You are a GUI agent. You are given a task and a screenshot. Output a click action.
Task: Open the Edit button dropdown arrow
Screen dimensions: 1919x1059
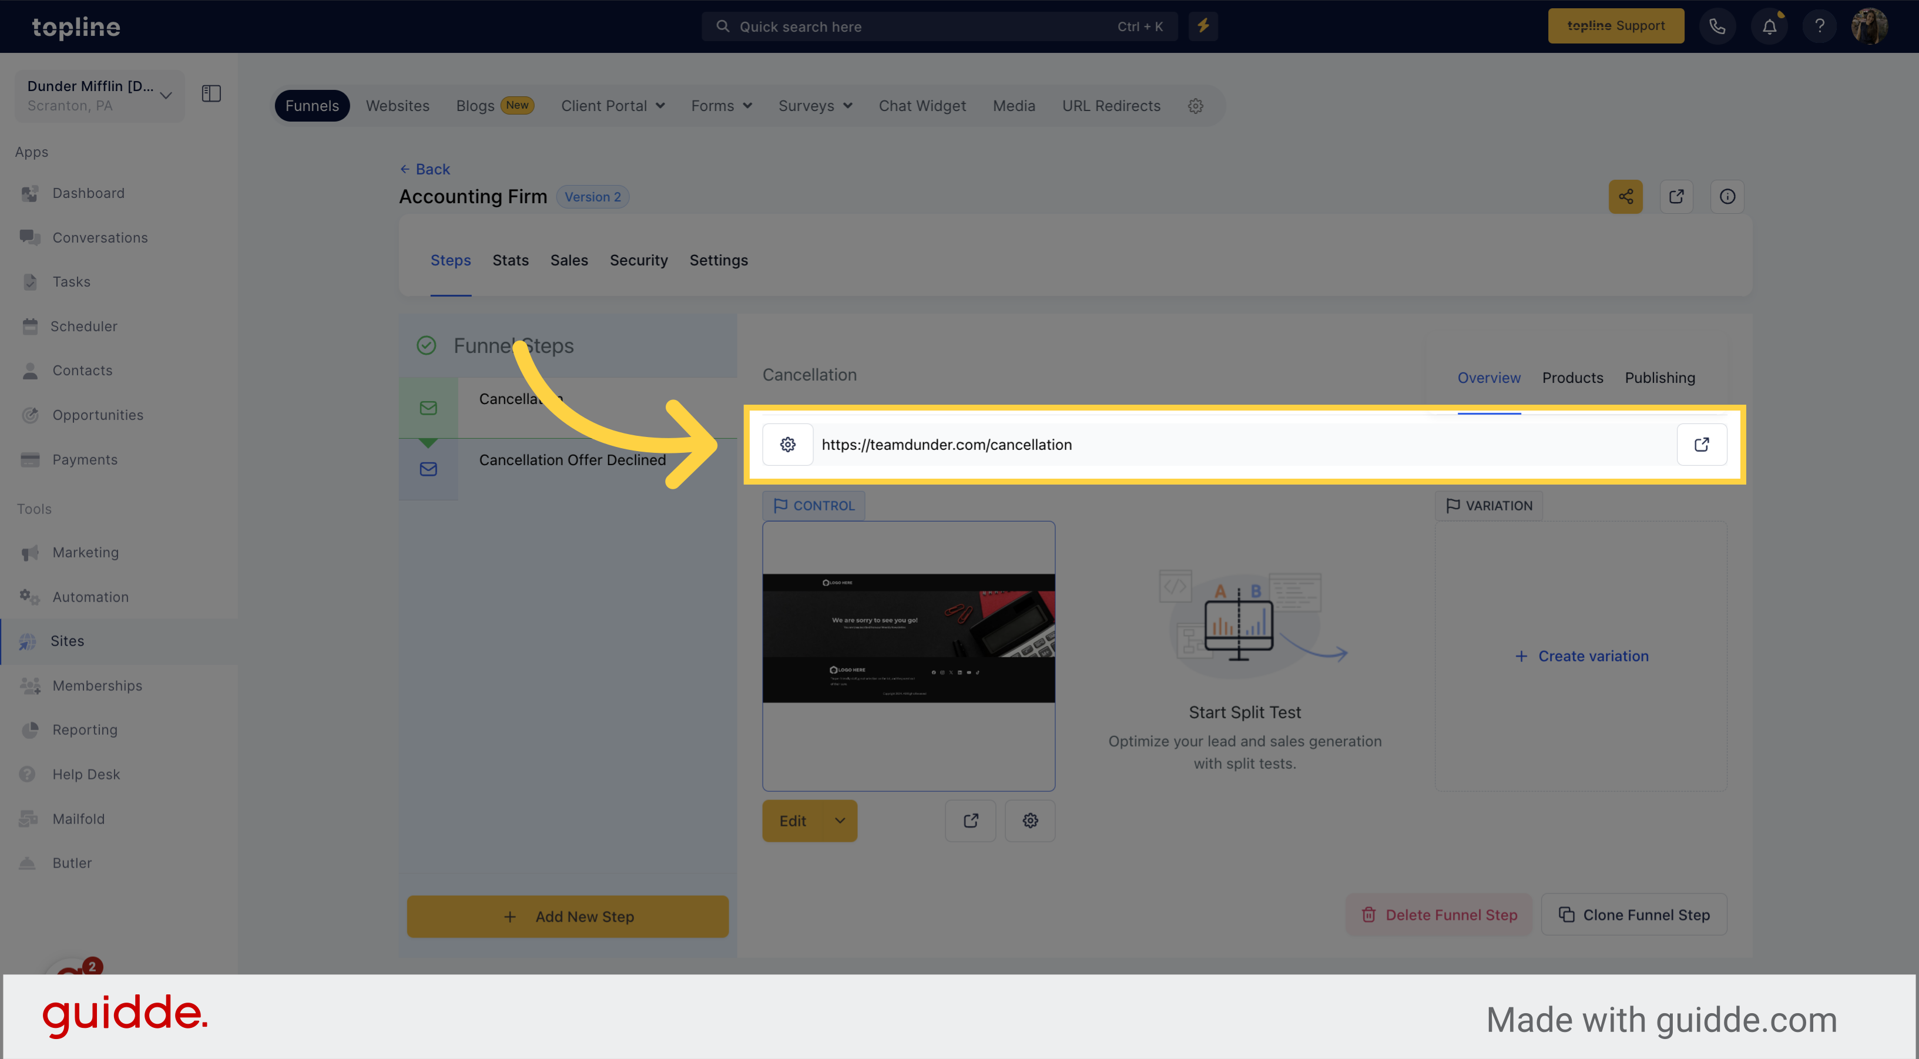840,821
